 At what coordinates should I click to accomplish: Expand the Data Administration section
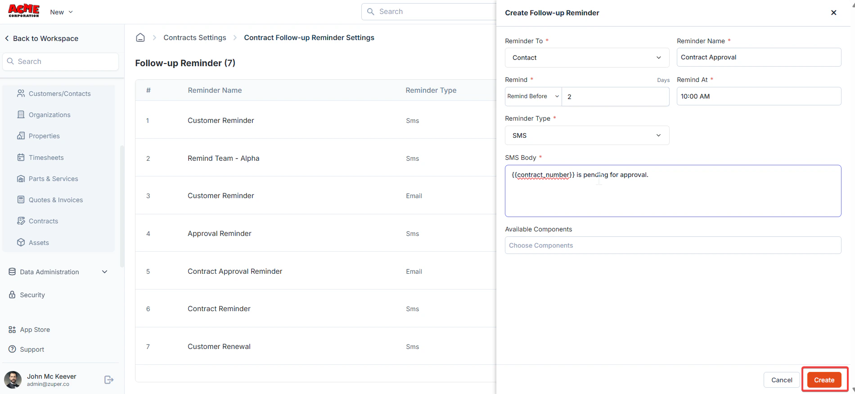click(58, 272)
